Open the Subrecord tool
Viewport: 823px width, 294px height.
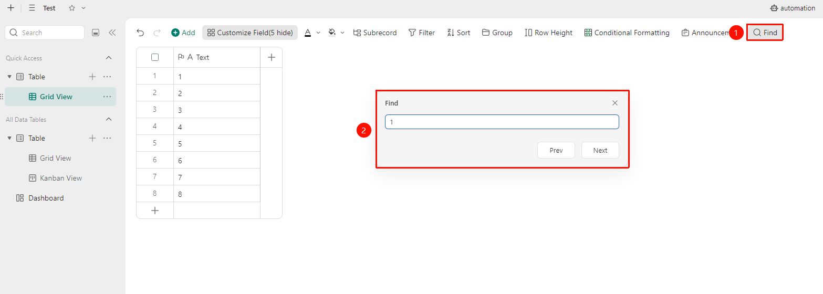point(375,33)
